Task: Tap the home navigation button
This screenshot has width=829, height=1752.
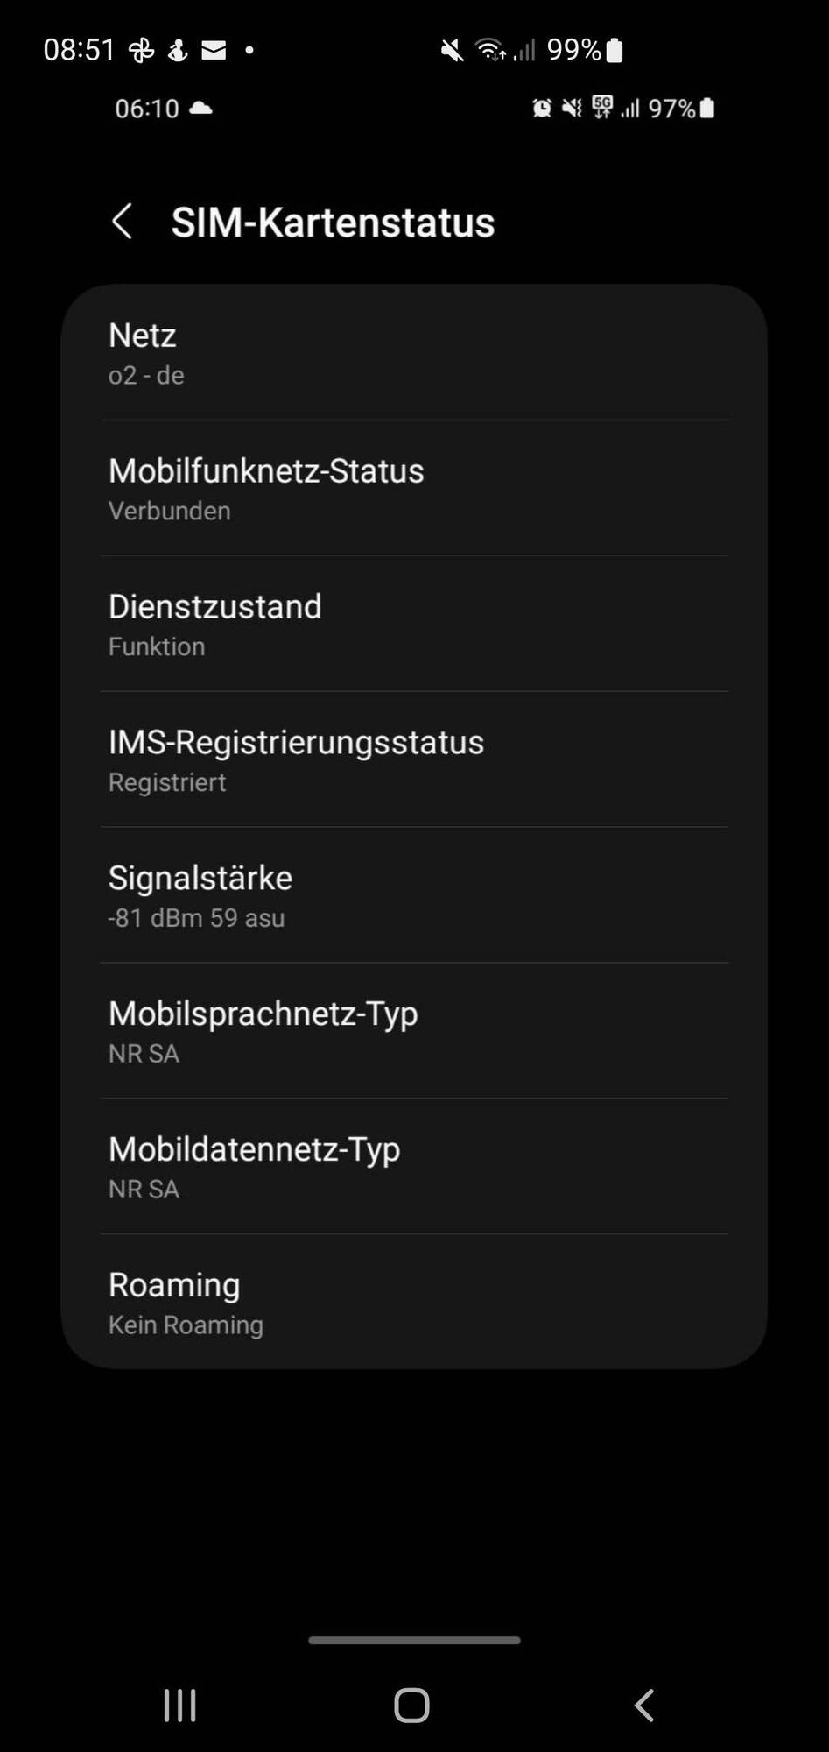Action: tap(411, 1706)
